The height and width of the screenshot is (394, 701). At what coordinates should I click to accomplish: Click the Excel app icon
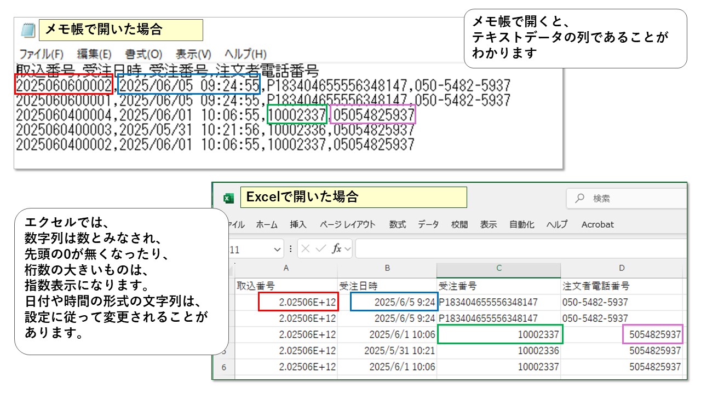coord(229,198)
